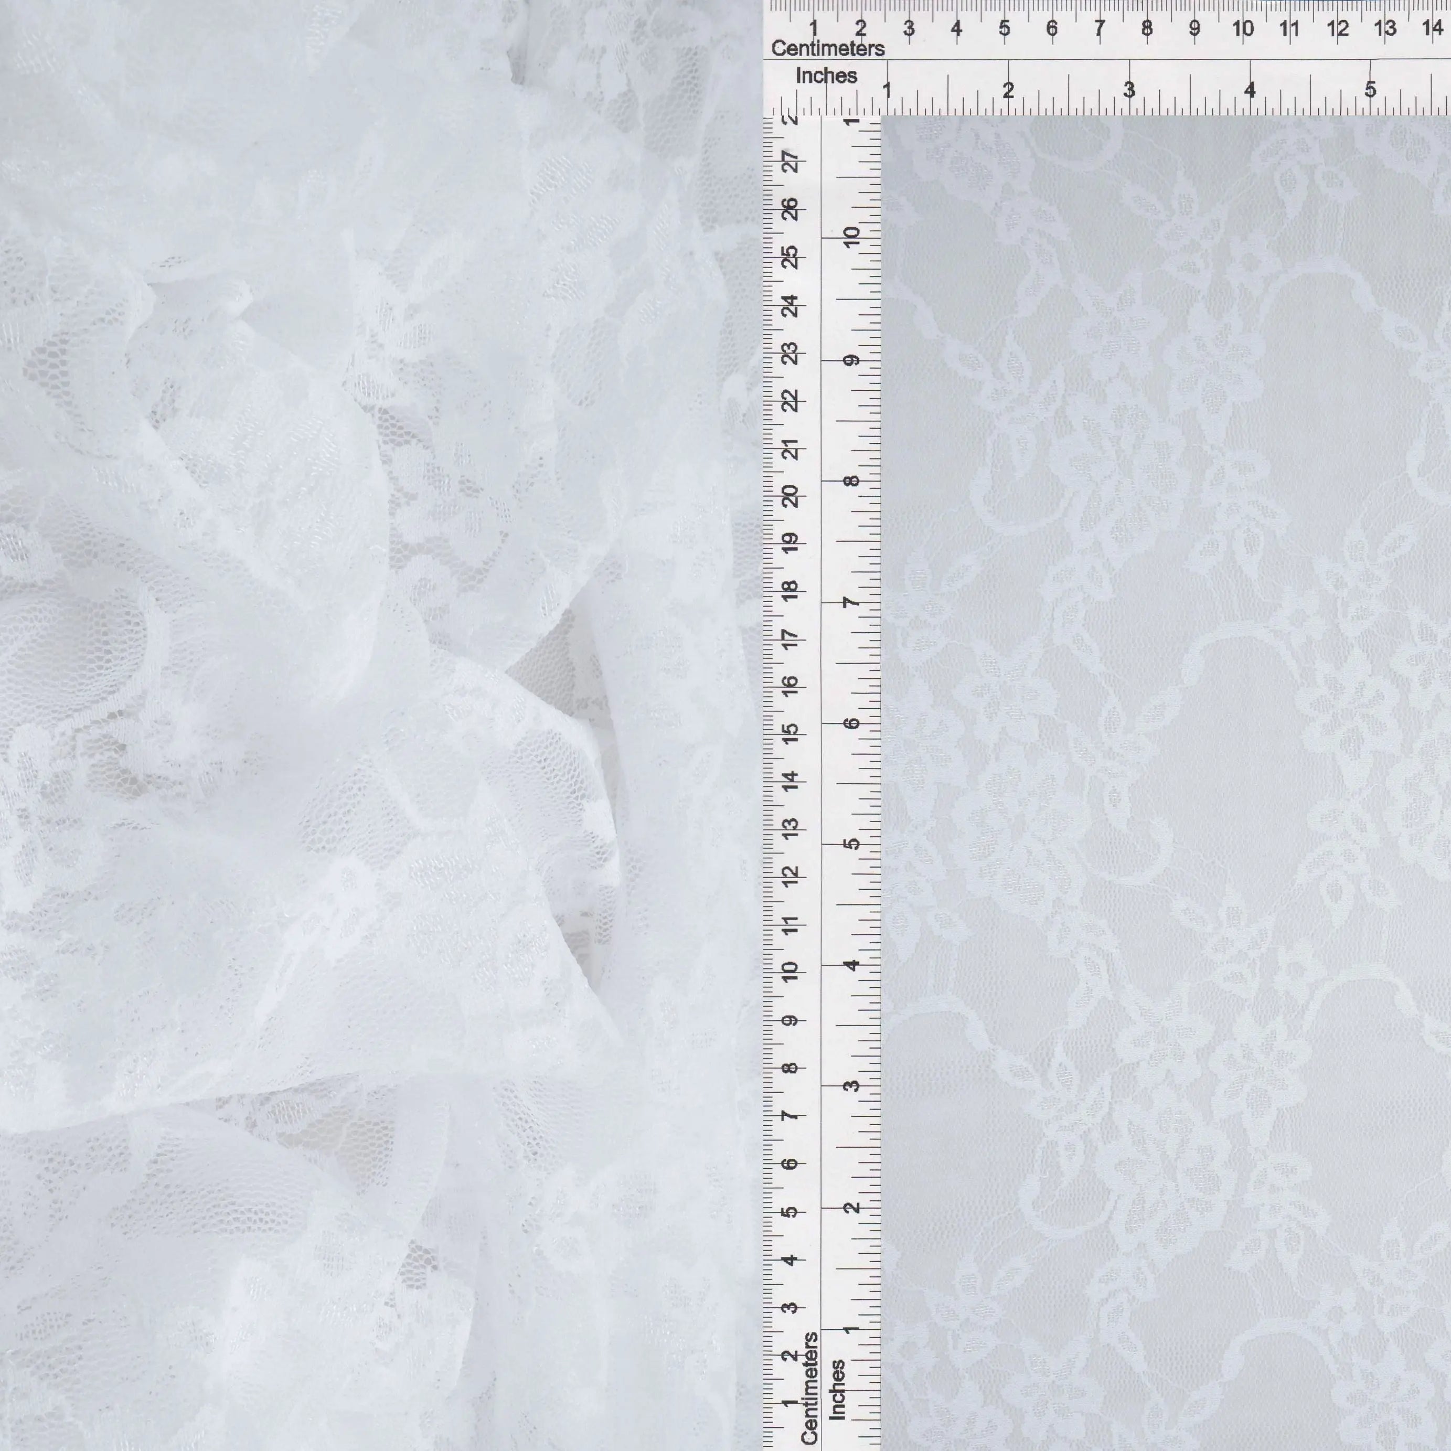Click the 5 inch mark on top ruler
The height and width of the screenshot is (1451, 1451).
tap(1371, 90)
